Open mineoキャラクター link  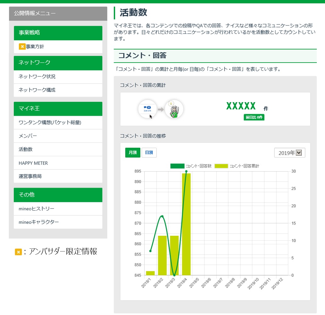coord(39,222)
